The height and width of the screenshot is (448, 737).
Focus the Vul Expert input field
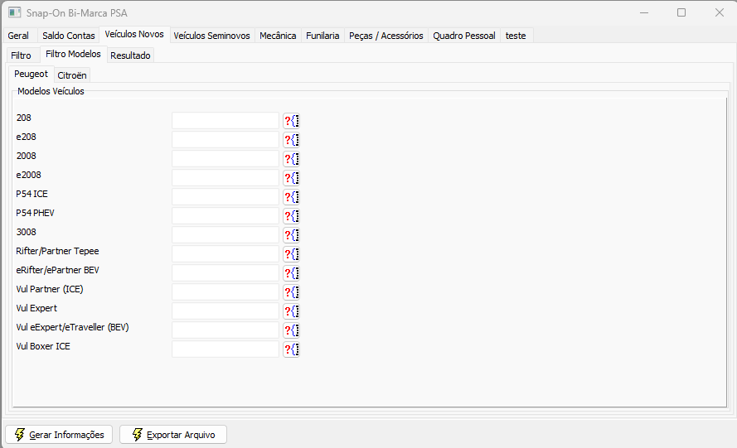[x=225, y=311]
